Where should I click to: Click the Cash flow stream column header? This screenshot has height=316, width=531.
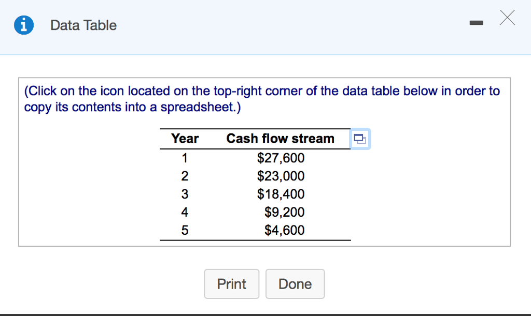280,139
